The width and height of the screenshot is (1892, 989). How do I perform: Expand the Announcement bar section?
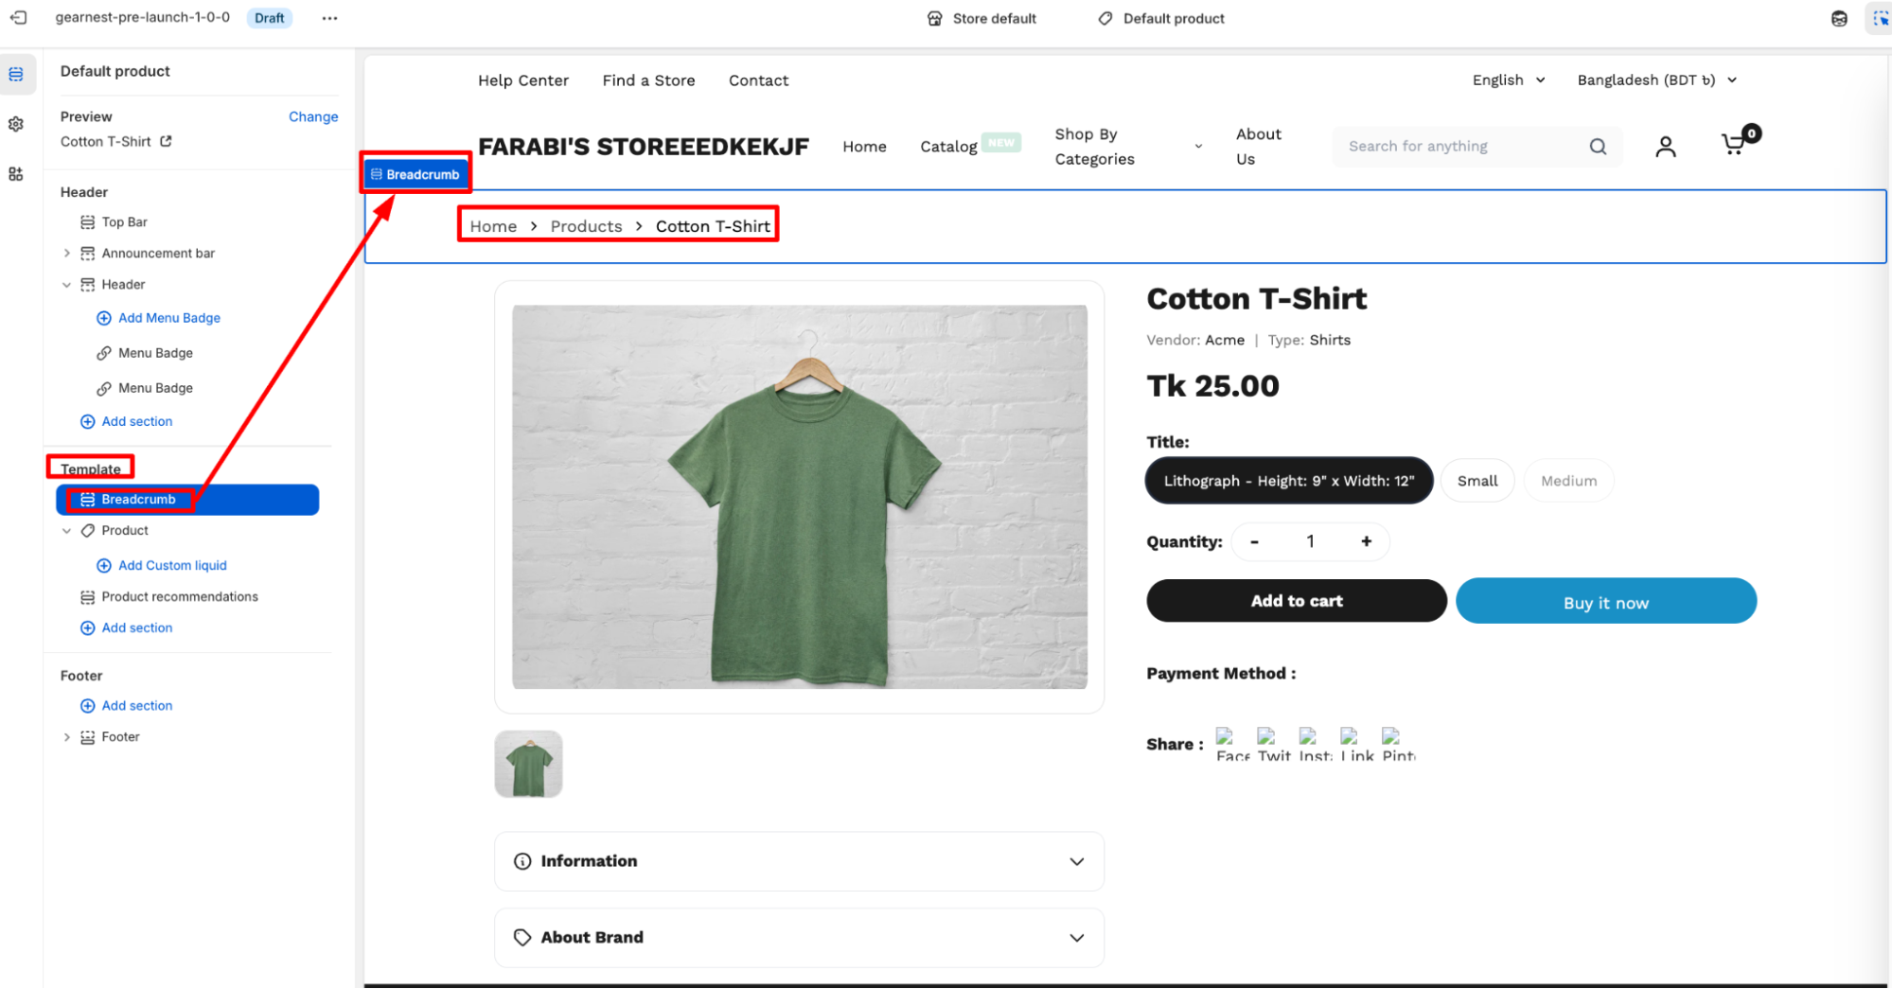point(66,253)
